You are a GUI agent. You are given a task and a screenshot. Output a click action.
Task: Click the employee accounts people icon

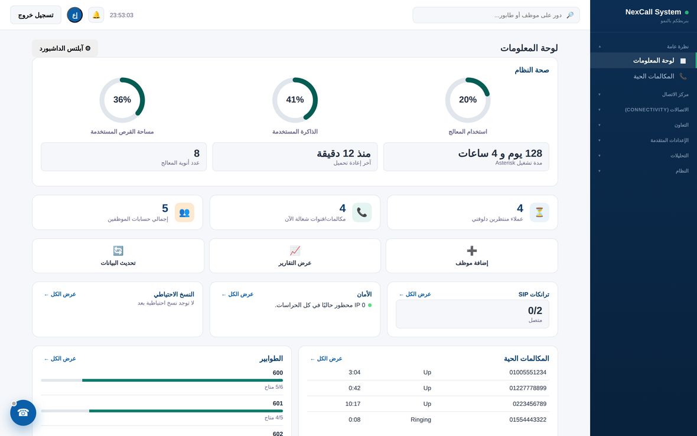coord(184,212)
